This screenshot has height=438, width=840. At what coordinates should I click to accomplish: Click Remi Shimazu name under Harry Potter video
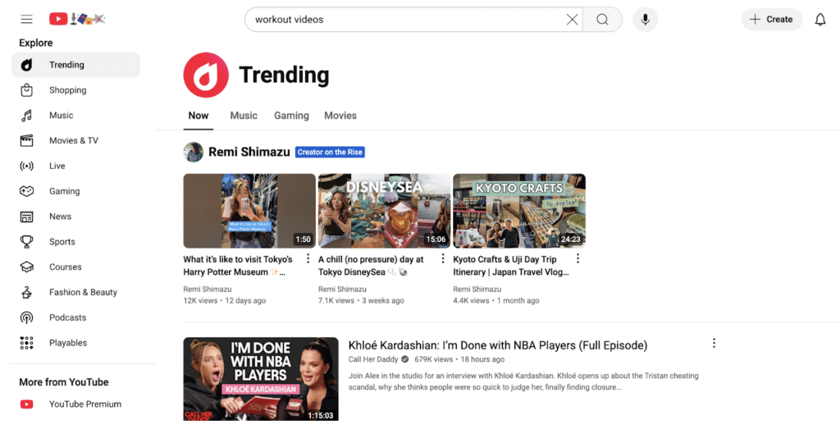tap(208, 290)
